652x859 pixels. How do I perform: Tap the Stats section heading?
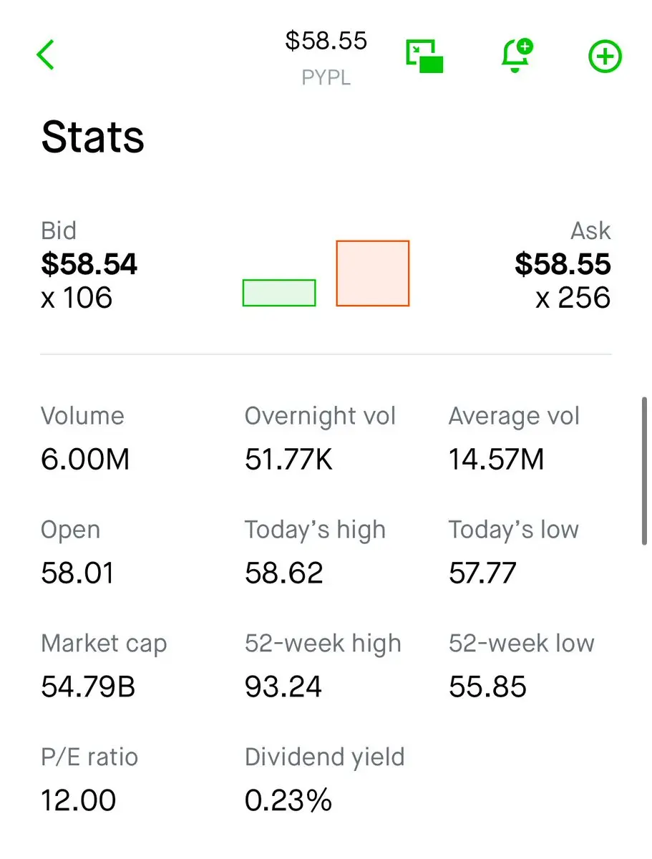[93, 137]
